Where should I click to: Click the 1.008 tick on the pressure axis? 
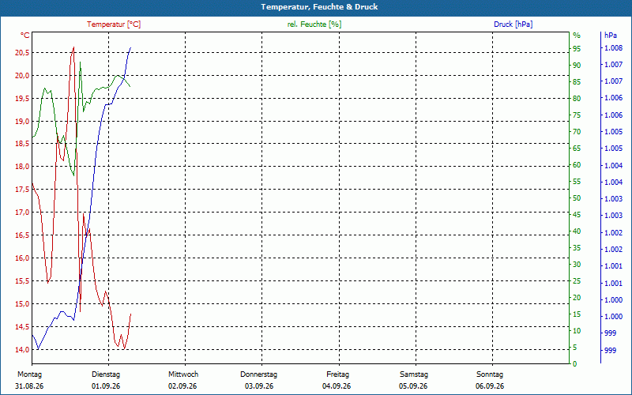(612, 48)
